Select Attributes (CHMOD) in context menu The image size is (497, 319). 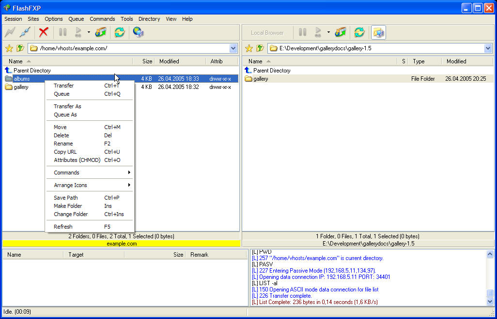tap(77, 160)
